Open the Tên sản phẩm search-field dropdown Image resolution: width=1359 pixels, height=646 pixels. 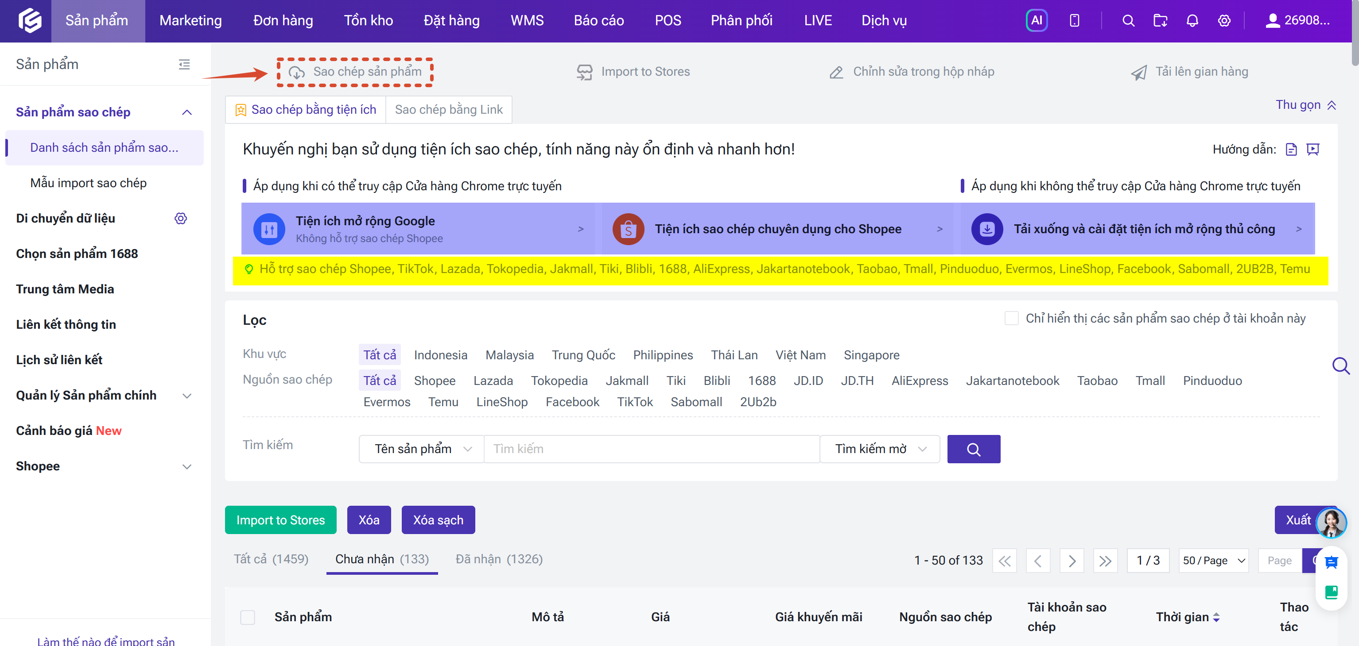tap(422, 449)
